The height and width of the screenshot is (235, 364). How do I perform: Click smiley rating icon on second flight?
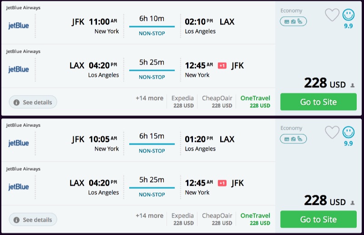(349, 133)
